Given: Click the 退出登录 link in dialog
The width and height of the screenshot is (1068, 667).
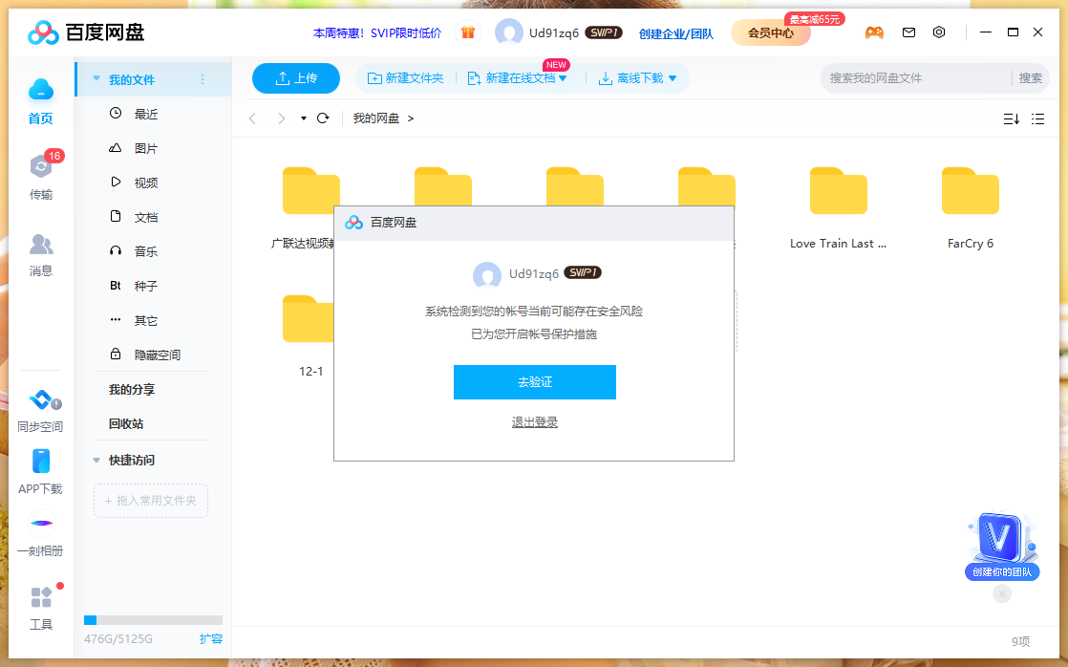Looking at the screenshot, I should pos(535,422).
